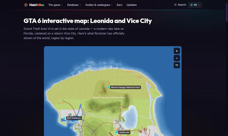The height and width of the screenshot is (136, 228).
Task: Go to the Earn page
Action: coord(119,5)
